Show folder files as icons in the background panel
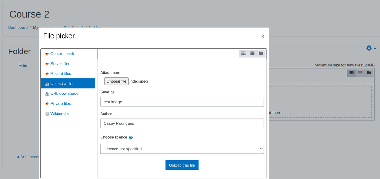380x179 pixels. coord(351,73)
